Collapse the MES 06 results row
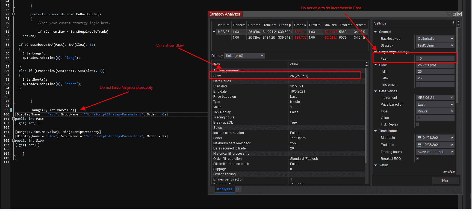Screen dimensions: 472x211 point(214,32)
